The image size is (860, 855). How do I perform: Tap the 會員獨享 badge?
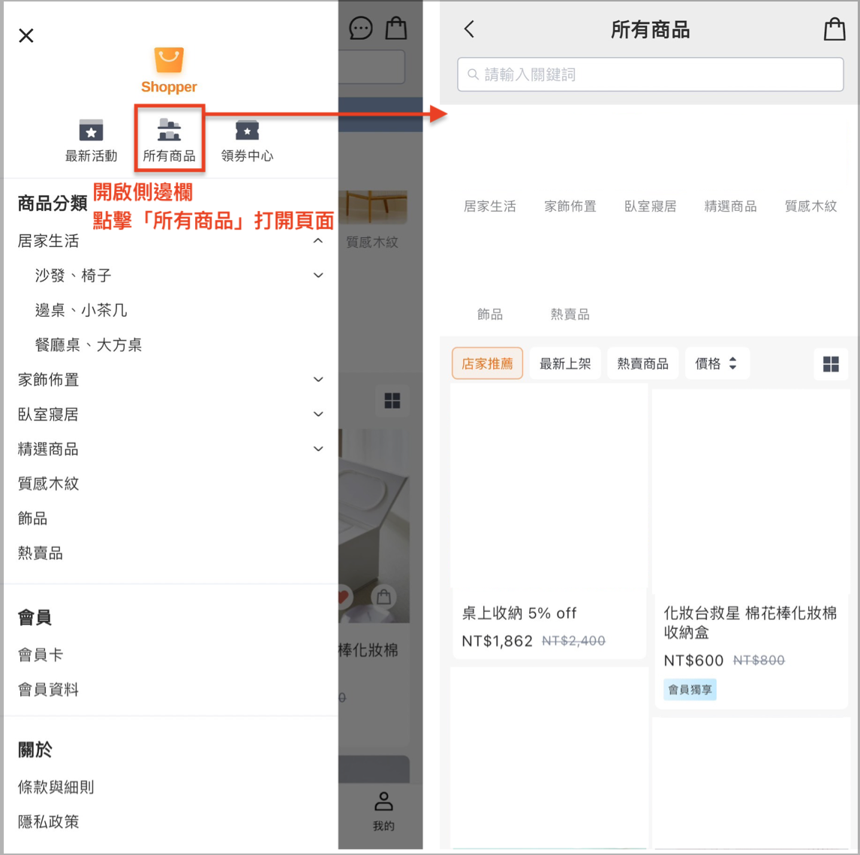(x=690, y=690)
